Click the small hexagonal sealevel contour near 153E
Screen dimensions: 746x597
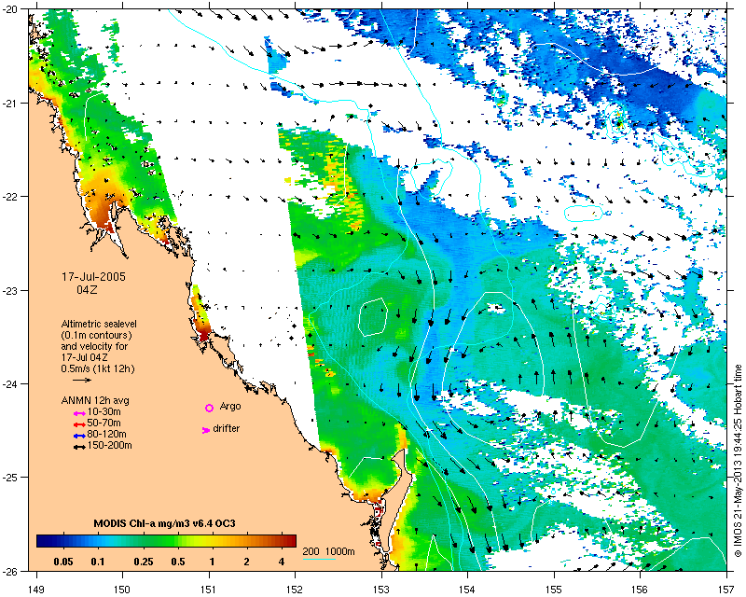tap(372, 317)
